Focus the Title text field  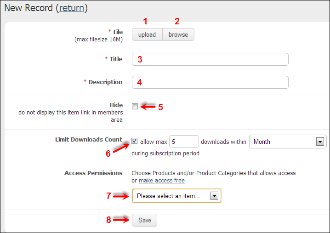point(210,59)
